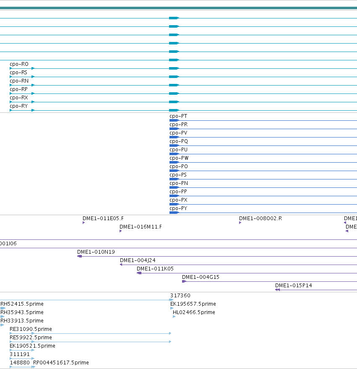Click the cpo-PU protein feature label
The height and width of the screenshot is (369, 357).
tap(179, 150)
